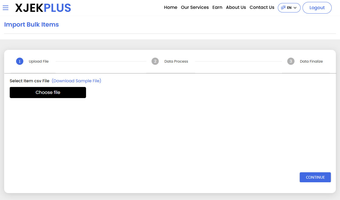This screenshot has width=340, height=200.
Task: Switch to the Data Finalize step label
Action: (311, 61)
